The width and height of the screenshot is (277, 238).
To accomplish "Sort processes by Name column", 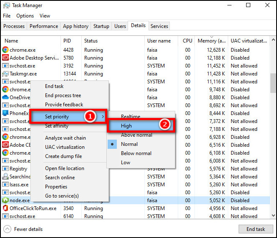I will point(31,41).
